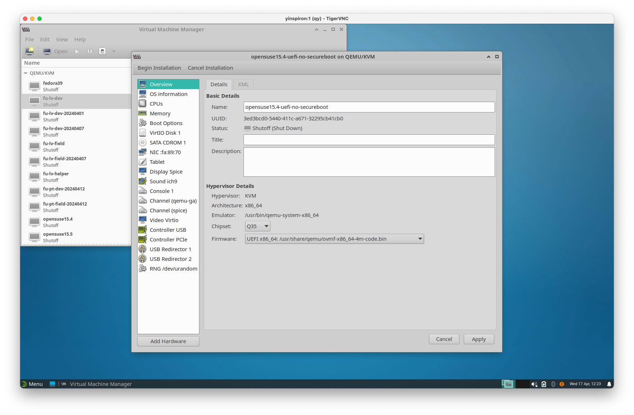Click the Description text area
634x415 pixels.
369,162
